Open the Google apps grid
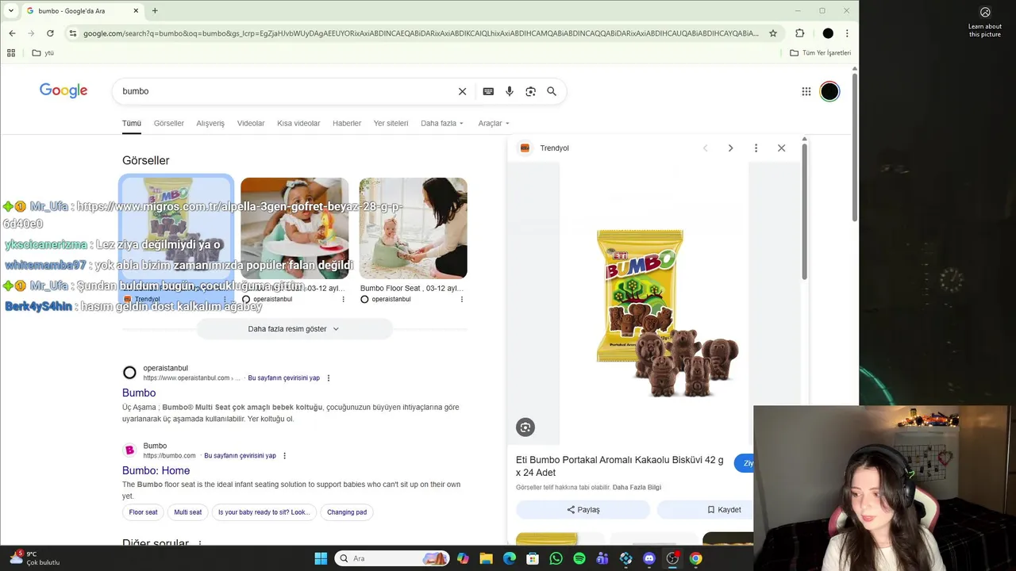 coord(806,91)
